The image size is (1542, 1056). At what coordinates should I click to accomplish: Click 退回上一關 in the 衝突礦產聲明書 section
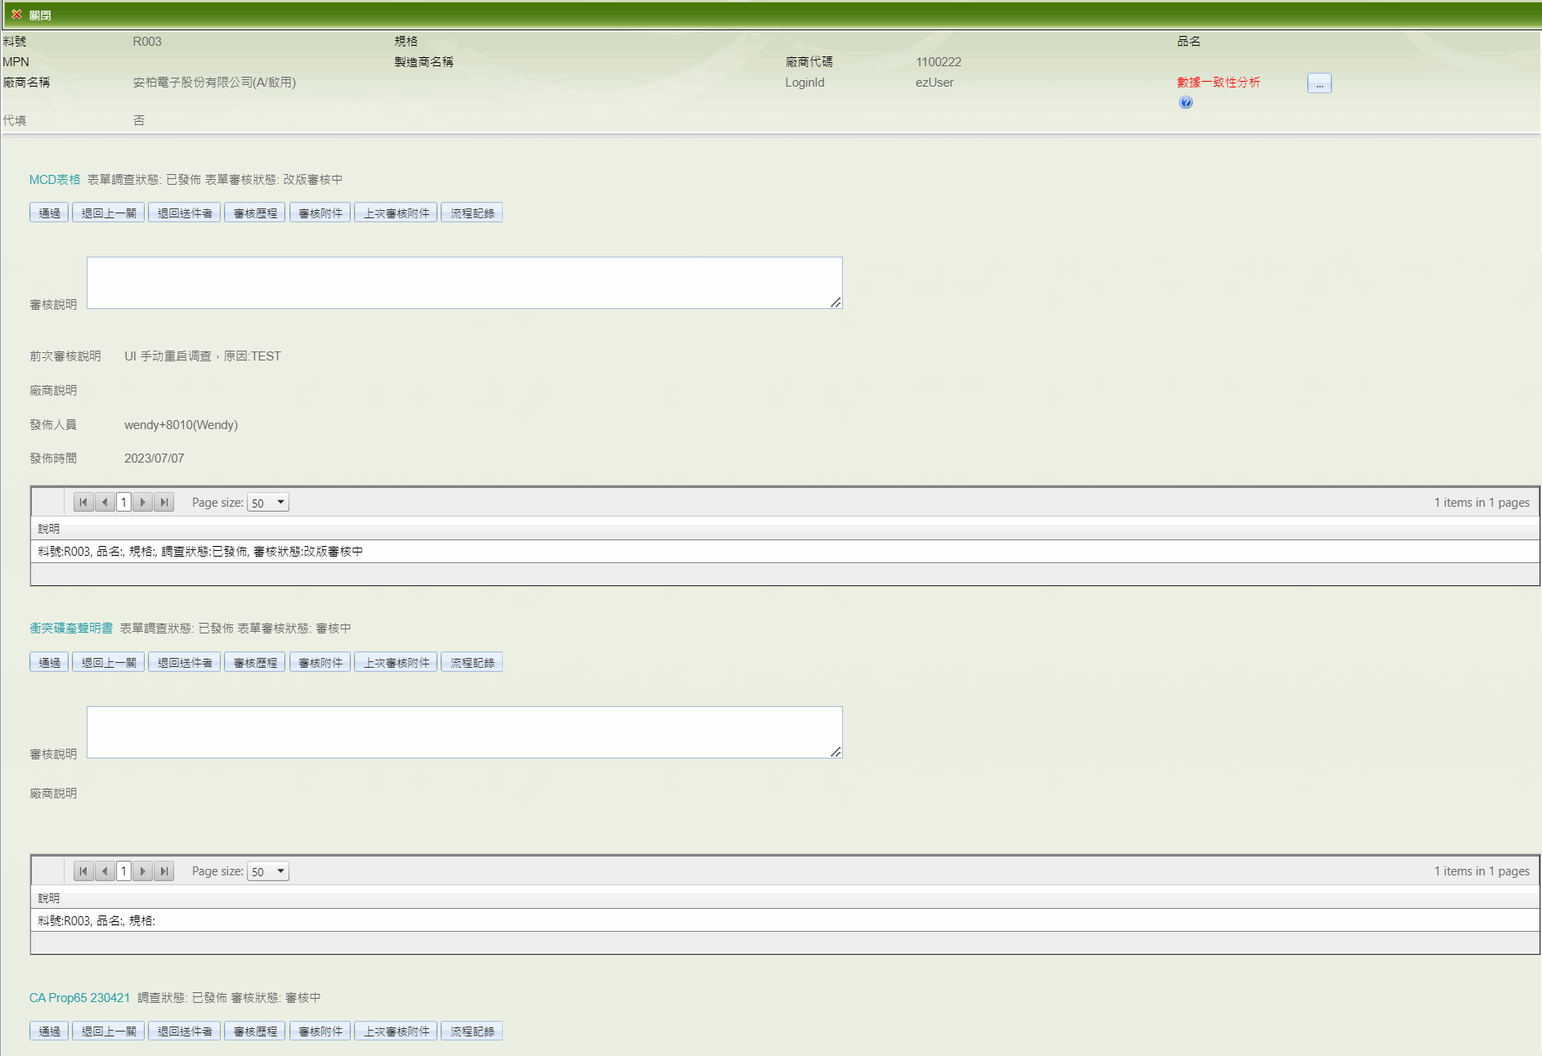[x=109, y=662]
